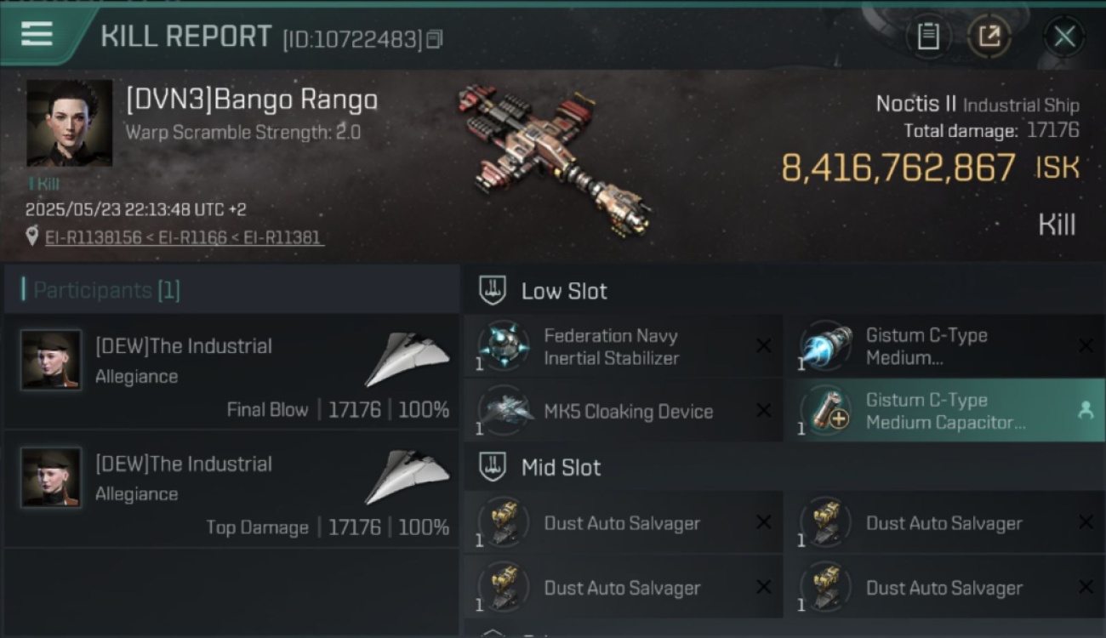Click the Noctis II ship name
1106x638 pixels.
click(915, 105)
